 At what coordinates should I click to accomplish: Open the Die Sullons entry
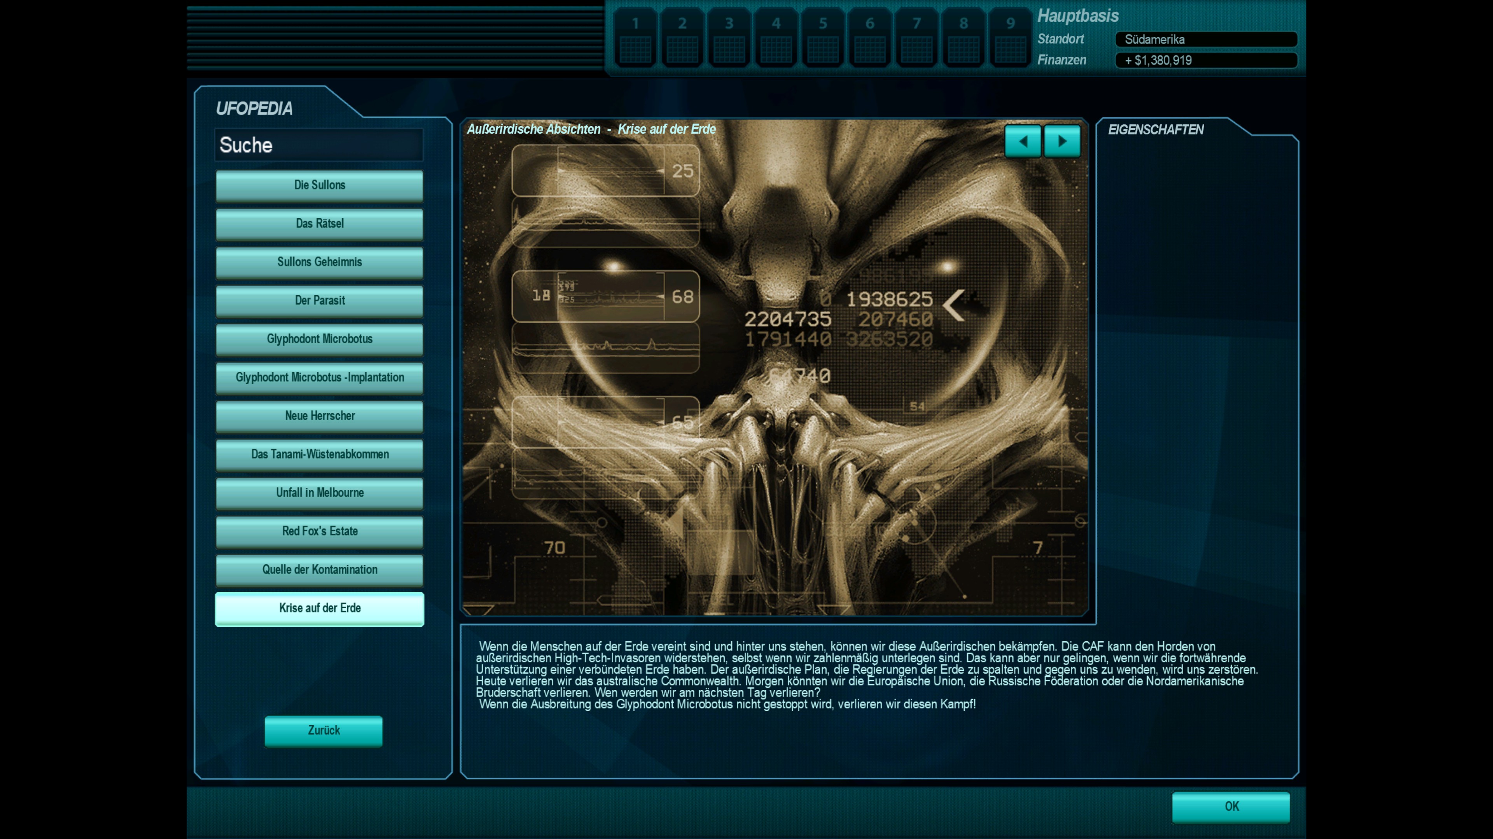point(319,185)
